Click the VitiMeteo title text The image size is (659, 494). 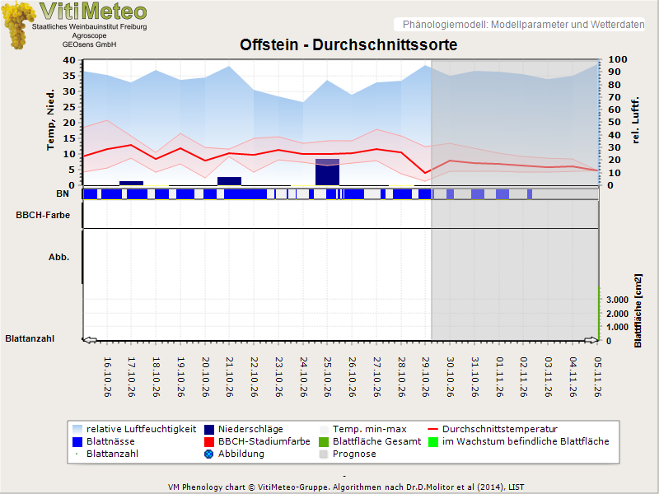93,11
